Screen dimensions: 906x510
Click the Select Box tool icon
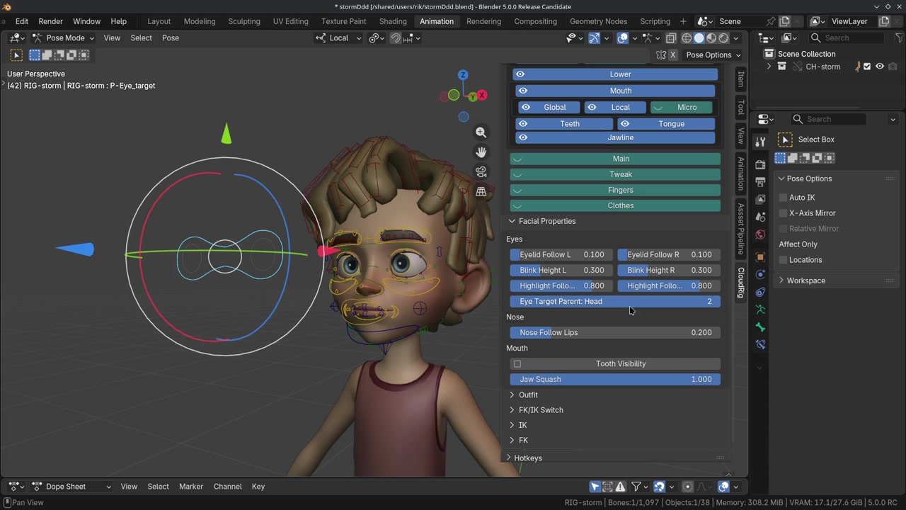(x=785, y=140)
